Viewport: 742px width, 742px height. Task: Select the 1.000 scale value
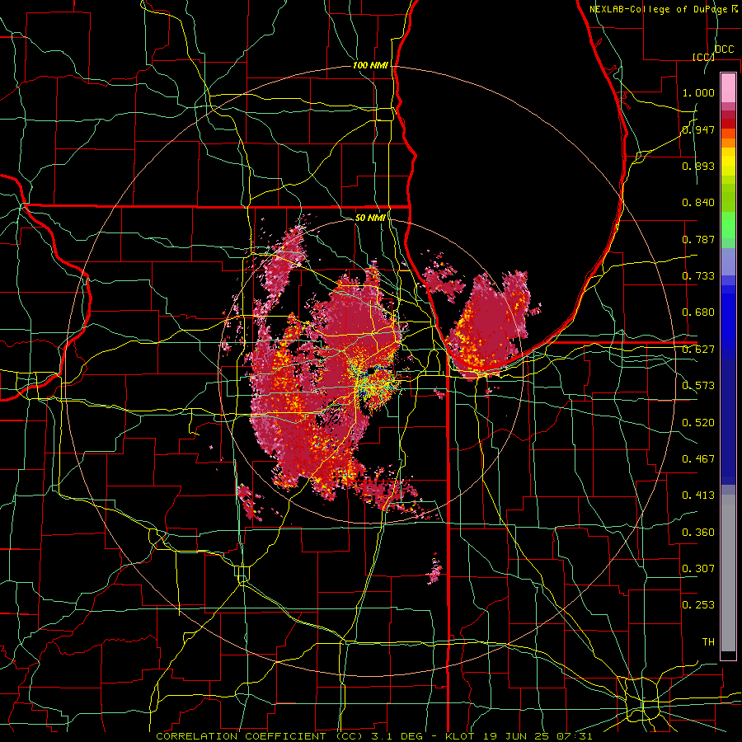(x=698, y=92)
